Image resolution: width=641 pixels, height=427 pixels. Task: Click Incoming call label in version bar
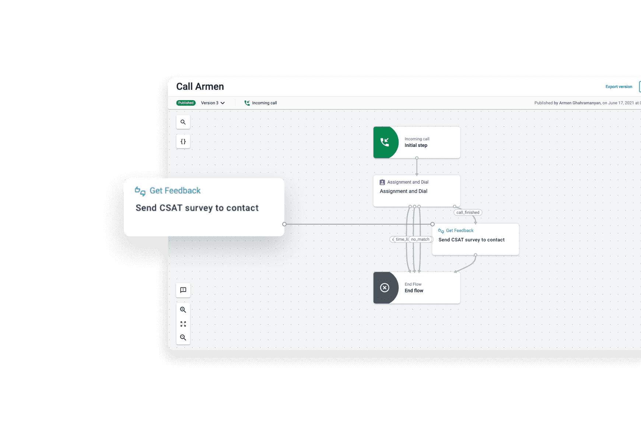(265, 103)
